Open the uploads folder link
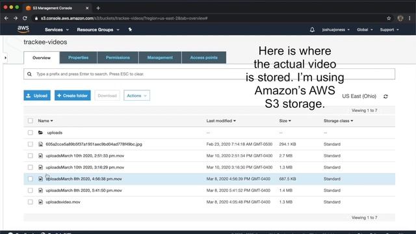 tap(55, 133)
